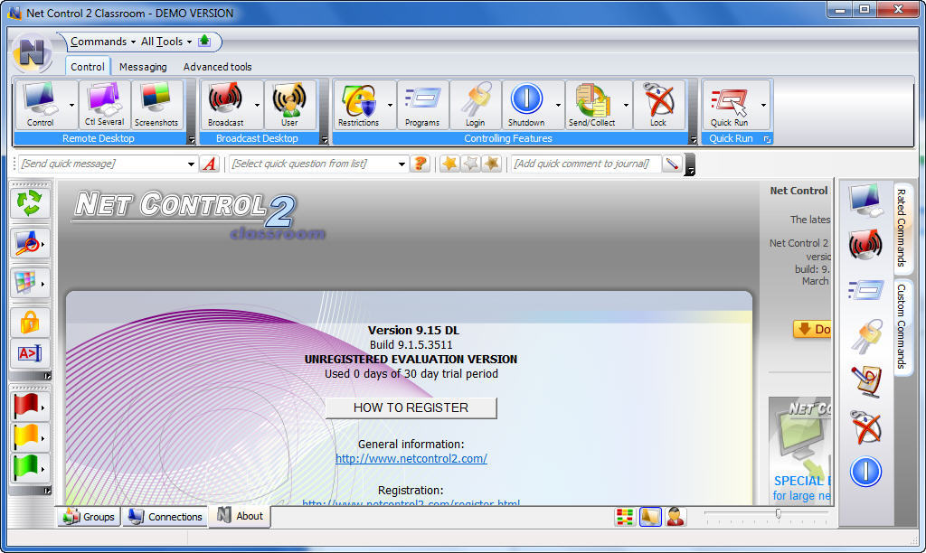Click the Shutdown power icon
Viewport: 926px width, 553px height.
pos(526,105)
